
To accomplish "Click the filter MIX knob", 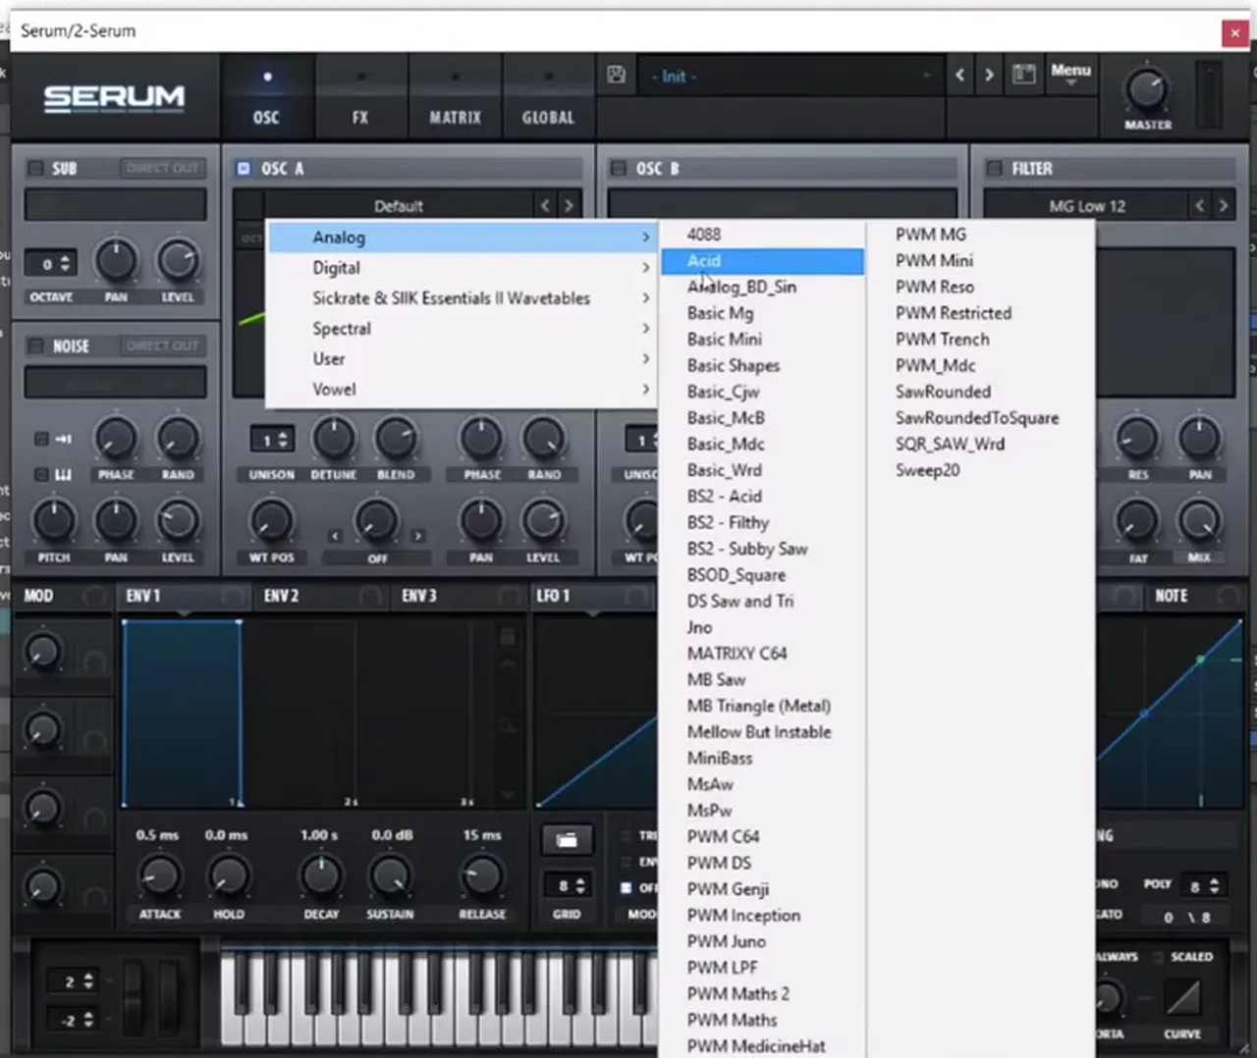I will tap(1199, 521).
